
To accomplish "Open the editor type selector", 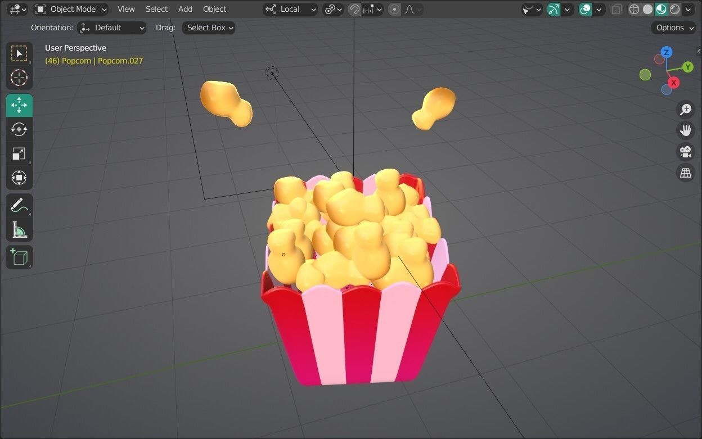I will click(17, 9).
